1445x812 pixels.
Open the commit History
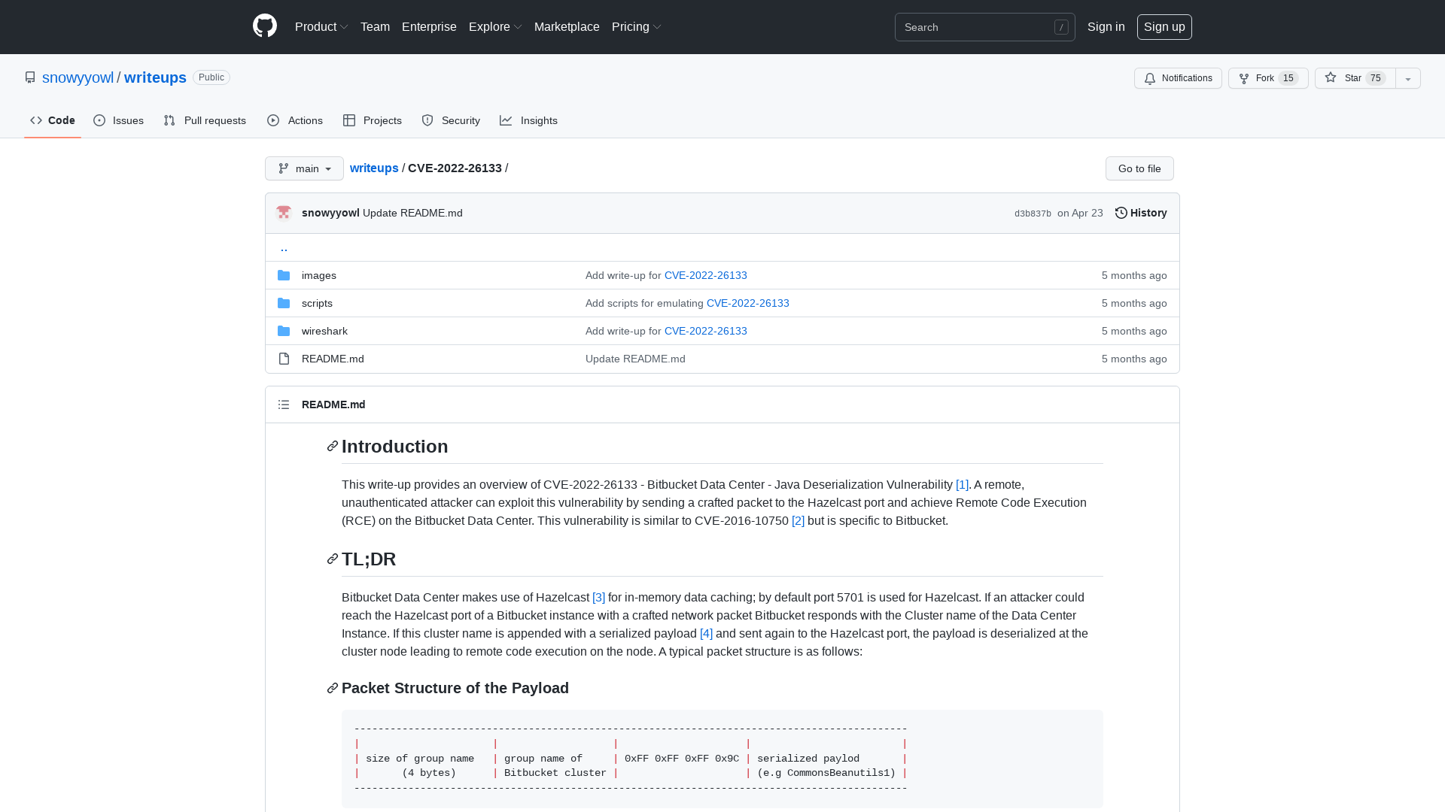(x=1141, y=213)
